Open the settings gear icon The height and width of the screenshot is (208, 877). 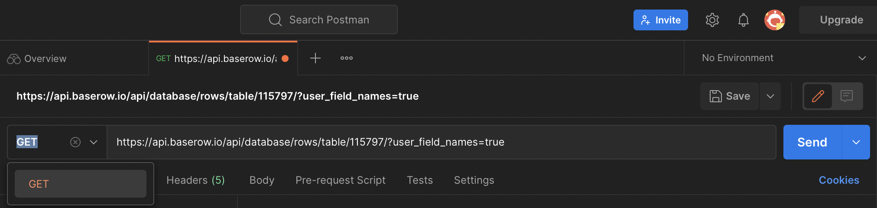pos(712,20)
